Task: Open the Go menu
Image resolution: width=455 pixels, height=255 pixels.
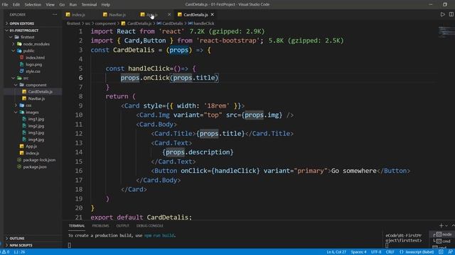Action: tap(62, 5)
